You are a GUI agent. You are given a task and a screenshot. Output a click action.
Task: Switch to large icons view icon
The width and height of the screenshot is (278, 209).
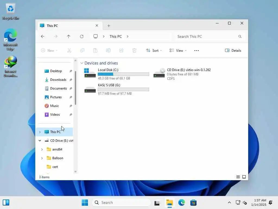point(244,177)
